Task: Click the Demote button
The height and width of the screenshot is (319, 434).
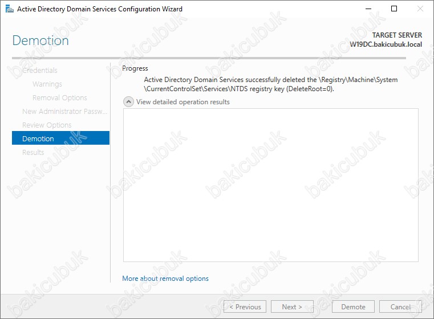Action: [353, 306]
